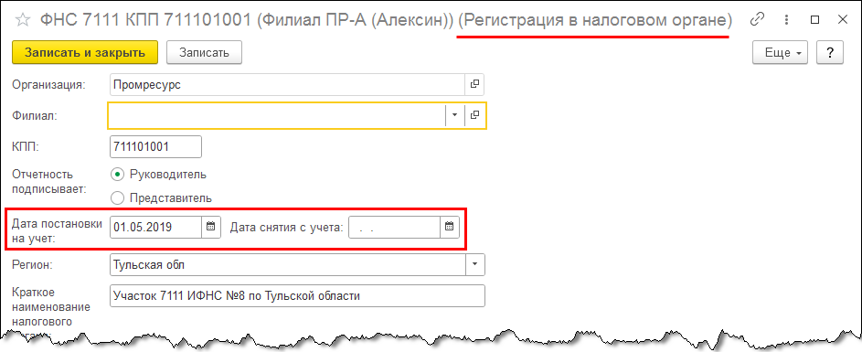Click the Дата снятия с учета date field
Image resolution: width=862 pixels, height=352 pixels.
395,227
